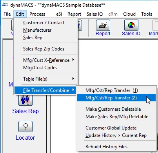Screen dimensions: 158x153
Task: Click the Locator label in sidebar
Action: click(x=25, y=138)
